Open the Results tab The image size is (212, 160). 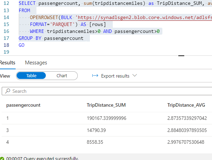coord(7,63)
